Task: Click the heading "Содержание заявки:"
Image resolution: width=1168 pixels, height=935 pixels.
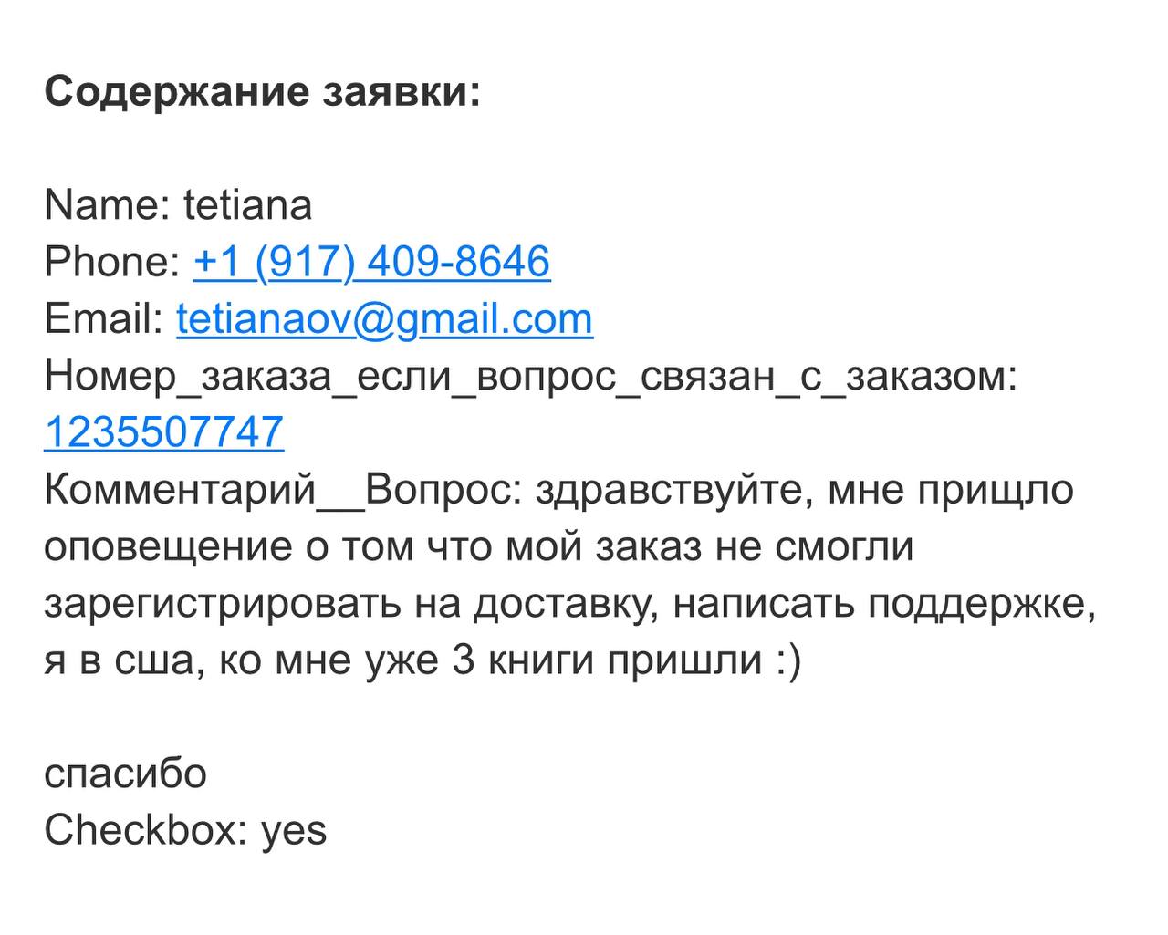Action: pyautogui.click(x=262, y=92)
